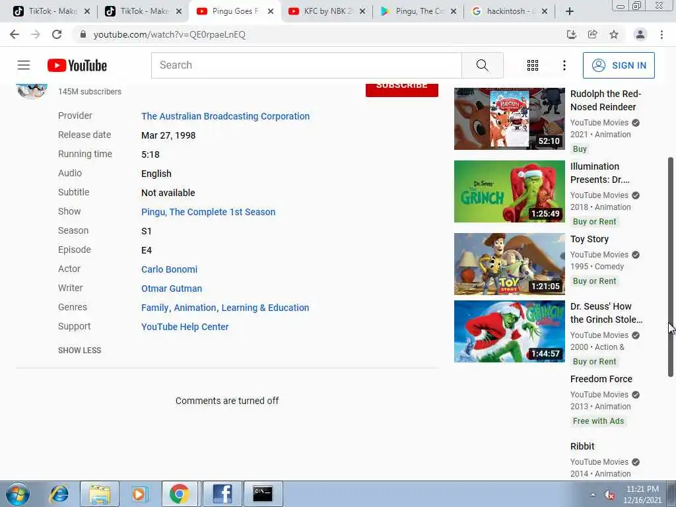Open the Carlo Bonomi actor link
Image resolution: width=676 pixels, height=507 pixels.
tap(170, 269)
